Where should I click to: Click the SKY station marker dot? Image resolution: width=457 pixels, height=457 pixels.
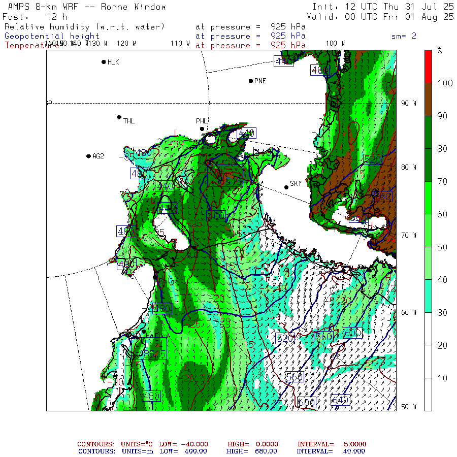click(x=286, y=187)
